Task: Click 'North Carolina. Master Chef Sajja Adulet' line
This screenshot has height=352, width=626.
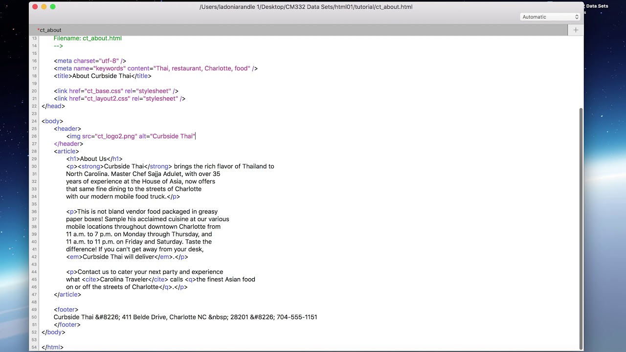Action: 143,174
